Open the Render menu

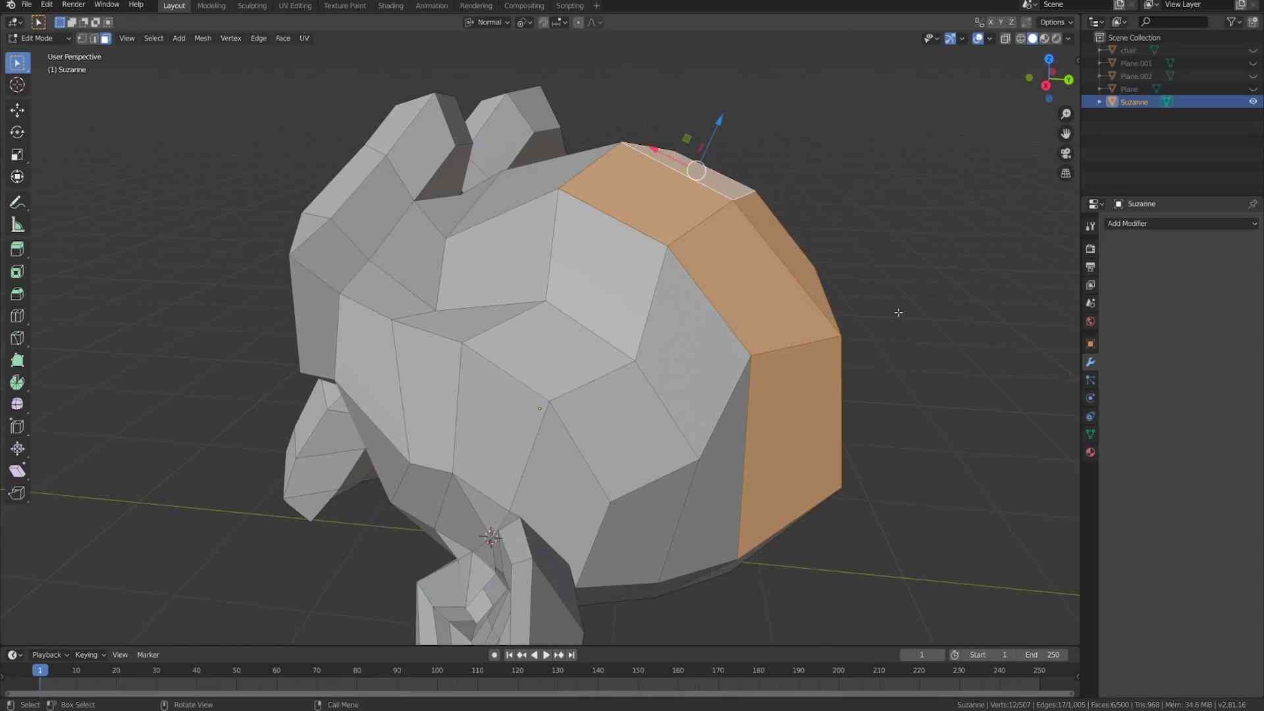click(x=73, y=5)
